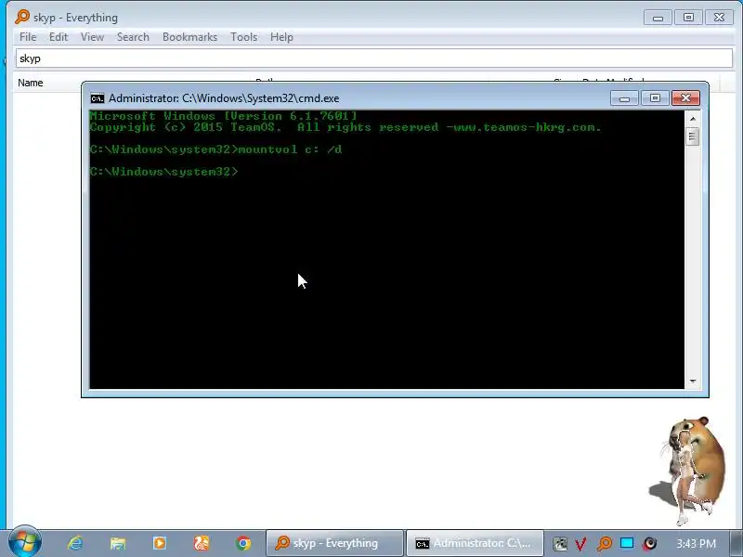This screenshot has width=743, height=557.
Task: Open Tools menu in Everything
Action: pos(243,37)
